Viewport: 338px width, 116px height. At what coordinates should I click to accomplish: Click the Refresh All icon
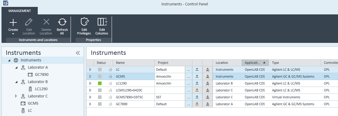tap(62, 22)
